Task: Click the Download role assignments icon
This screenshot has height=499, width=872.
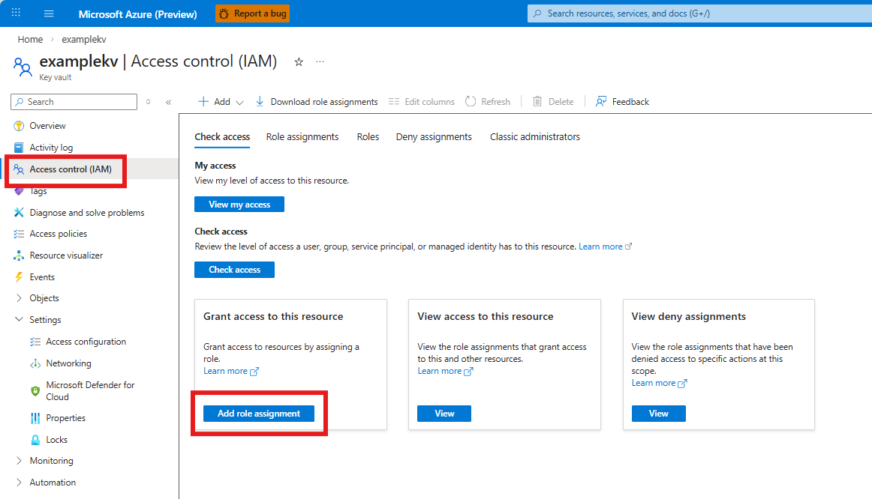Action: [x=260, y=102]
